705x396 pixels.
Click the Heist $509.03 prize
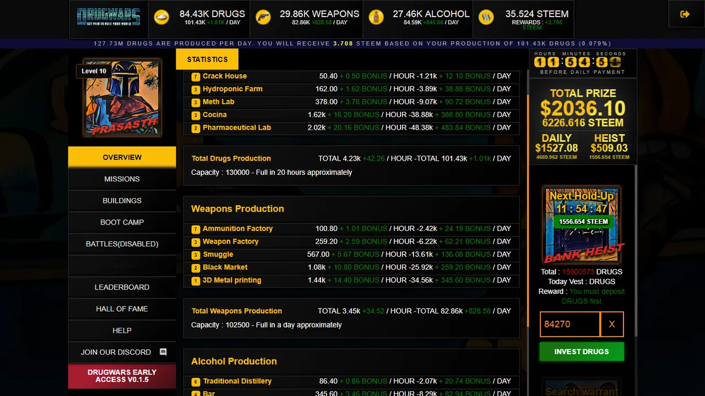point(609,148)
